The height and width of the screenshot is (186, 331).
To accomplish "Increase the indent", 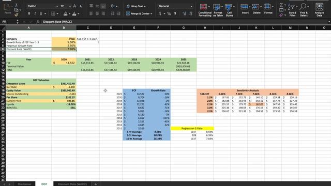I will [118, 13].
